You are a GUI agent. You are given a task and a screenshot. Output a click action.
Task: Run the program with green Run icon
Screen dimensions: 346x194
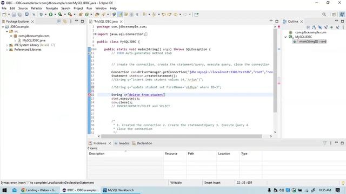coord(50,15)
